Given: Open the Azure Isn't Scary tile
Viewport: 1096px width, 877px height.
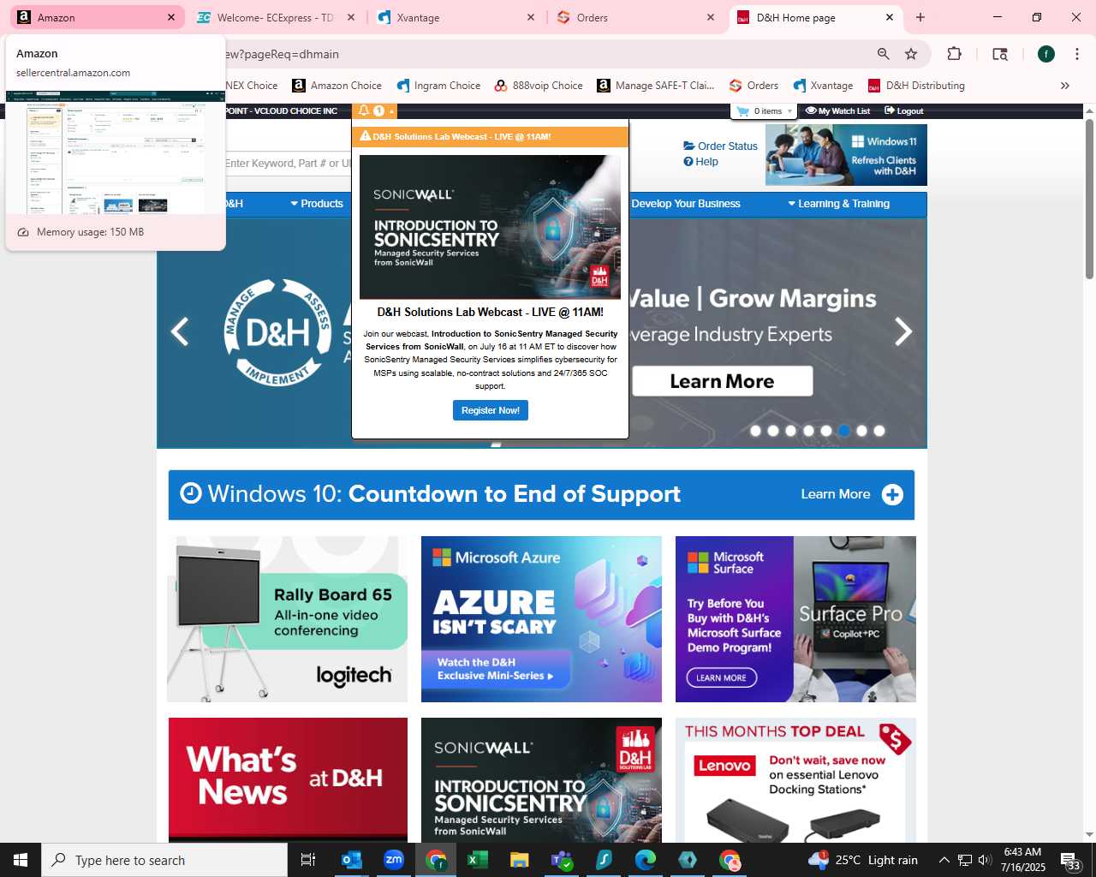Looking at the screenshot, I should 541,619.
